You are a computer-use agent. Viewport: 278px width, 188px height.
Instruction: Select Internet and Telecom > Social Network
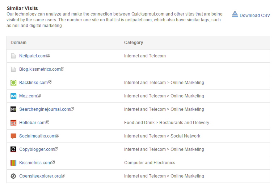(162, 136)
